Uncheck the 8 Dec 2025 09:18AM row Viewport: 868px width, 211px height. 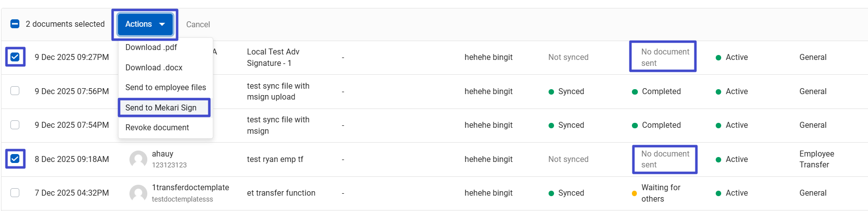pos(15,159)
